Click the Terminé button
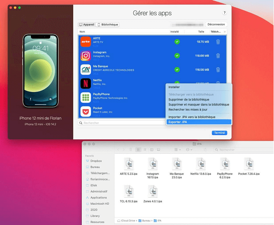274x225 pixels. pos(220,133)
